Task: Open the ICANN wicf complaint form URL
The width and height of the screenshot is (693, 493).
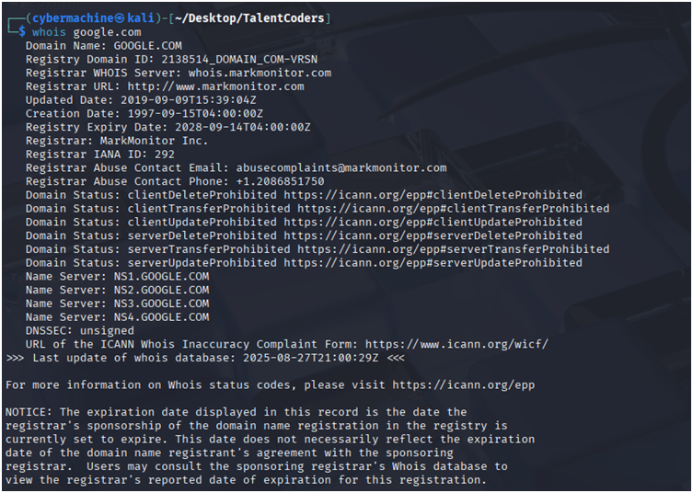Action: coord(456,344)
